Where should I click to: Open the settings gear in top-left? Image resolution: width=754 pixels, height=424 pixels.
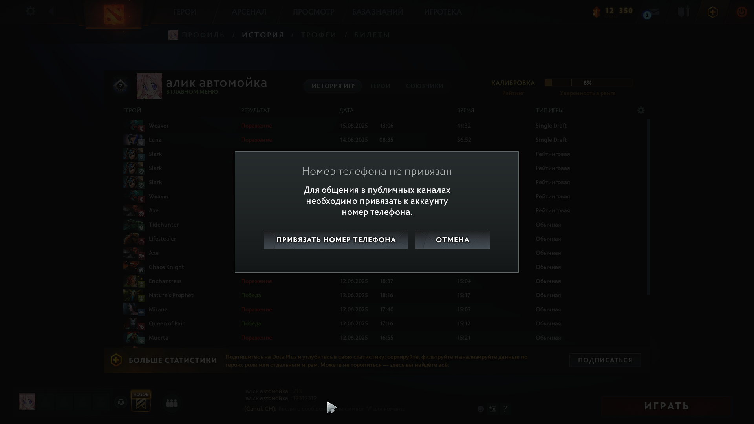tap(31, 11)
